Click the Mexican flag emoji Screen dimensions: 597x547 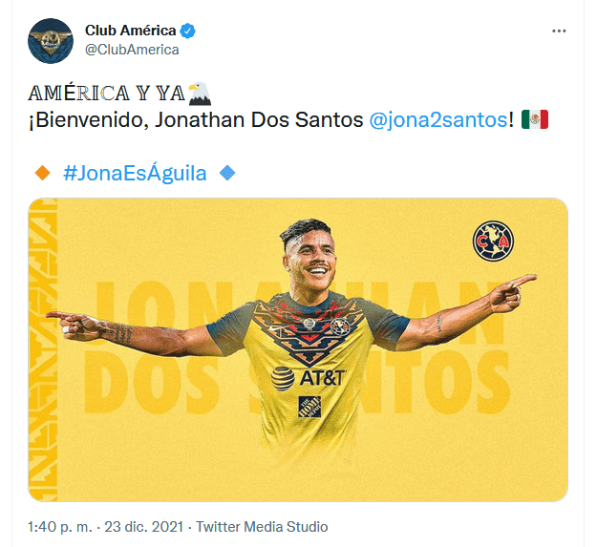click(x=535, y=119)
